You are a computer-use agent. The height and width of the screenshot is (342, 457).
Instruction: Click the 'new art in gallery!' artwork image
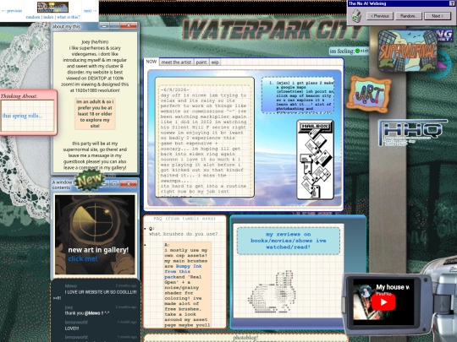pos(95,235)
